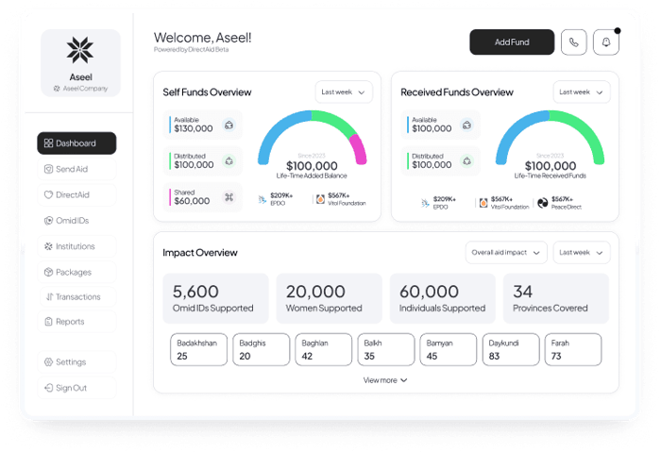Expand the Overall aid impact dropdown
Viewport: 661px width, 452px height.
click(x=506, y=253)
